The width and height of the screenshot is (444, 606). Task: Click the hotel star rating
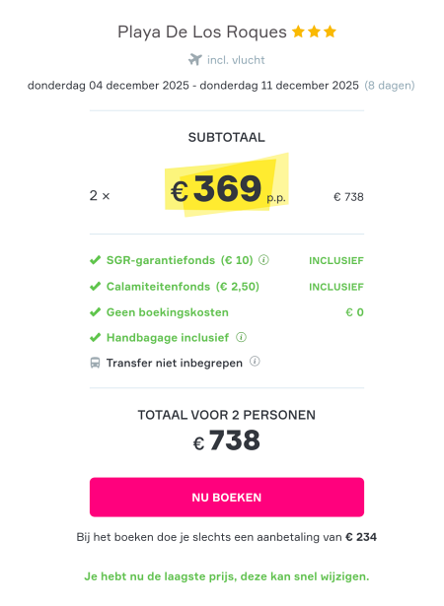pos(314,32)
